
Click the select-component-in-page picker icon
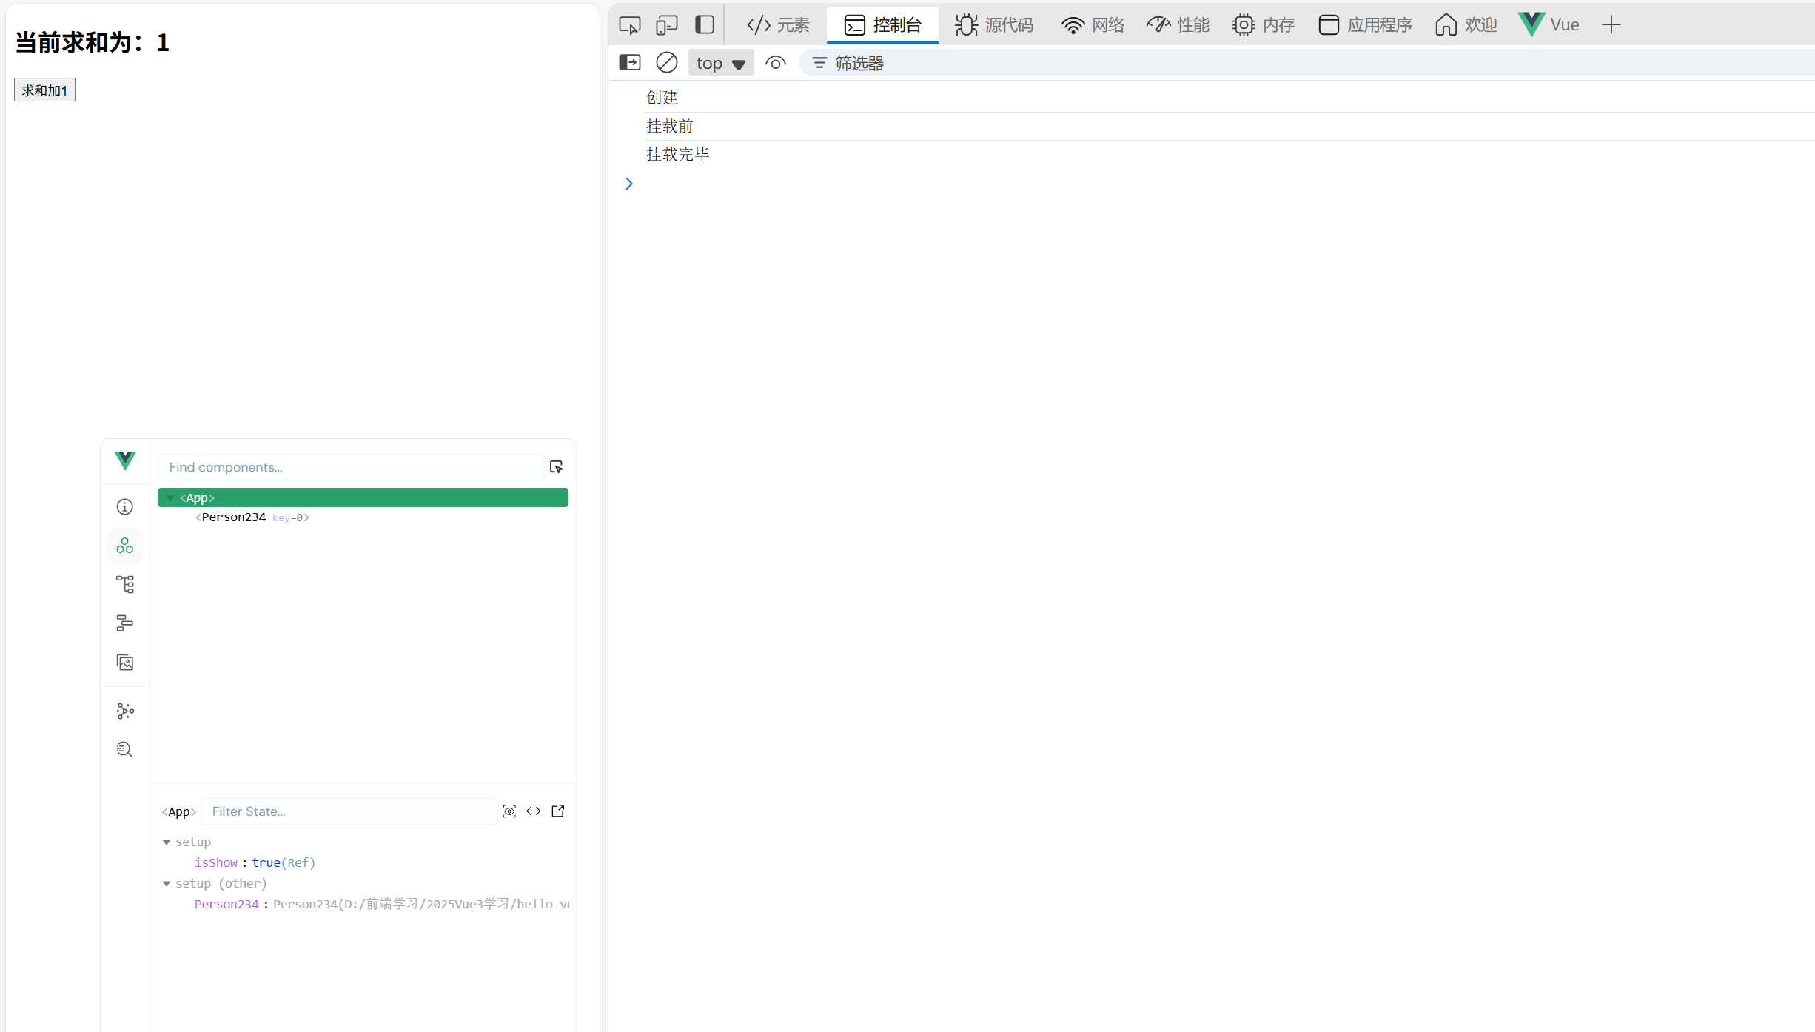557,467
